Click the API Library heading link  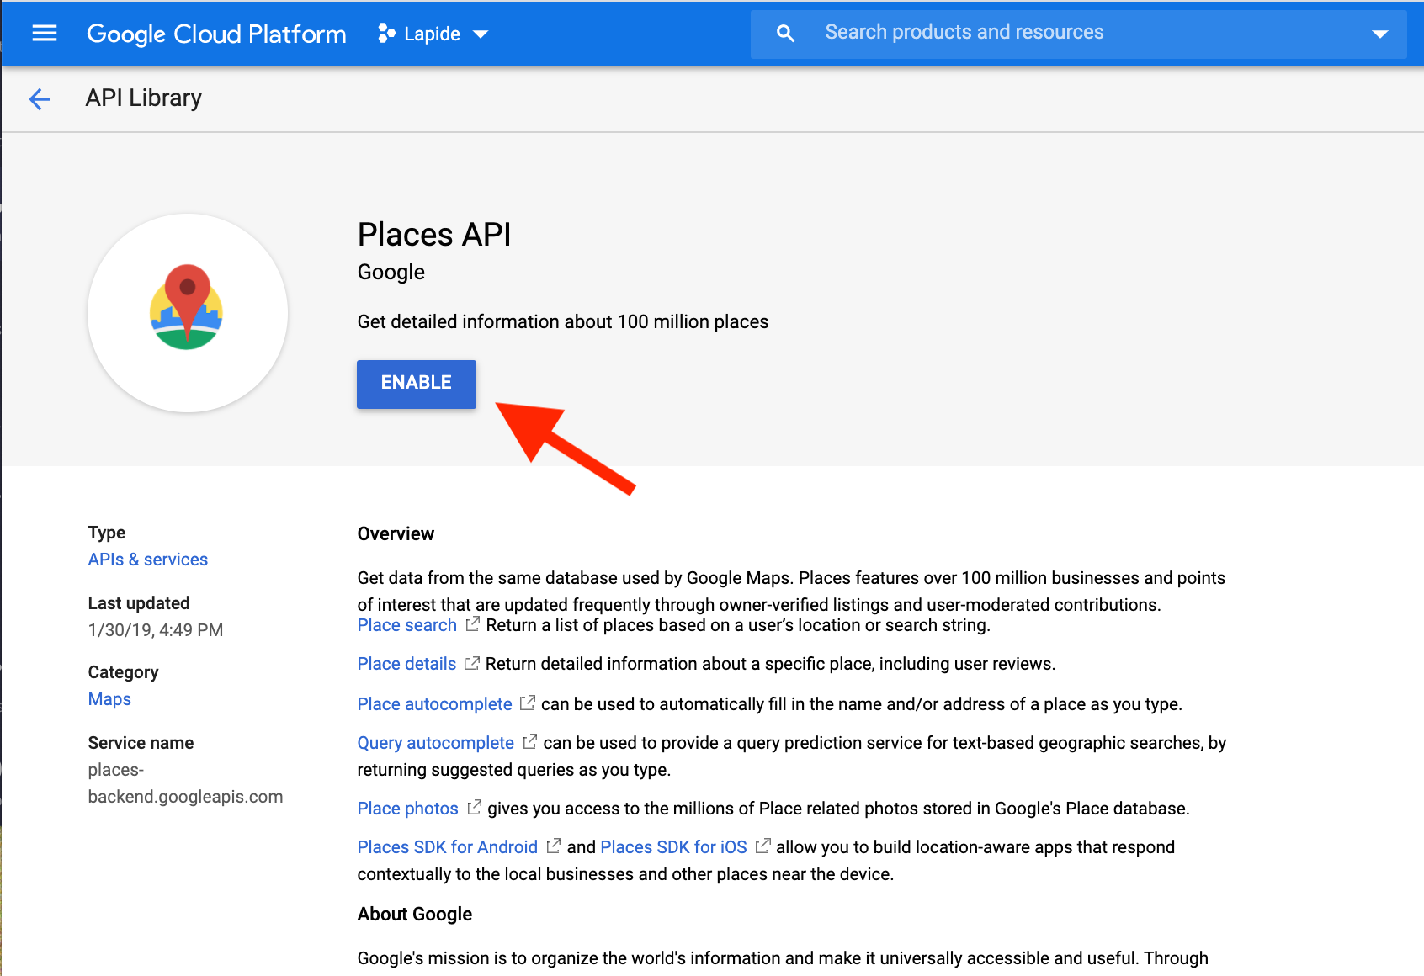pyautogui.click(x=143, y=98)
